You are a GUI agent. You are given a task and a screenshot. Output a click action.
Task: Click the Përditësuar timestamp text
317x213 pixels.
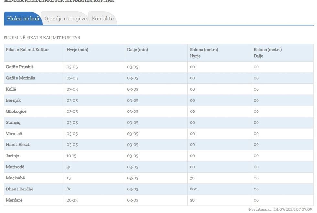pyautogui.click(x=280, y=209)
